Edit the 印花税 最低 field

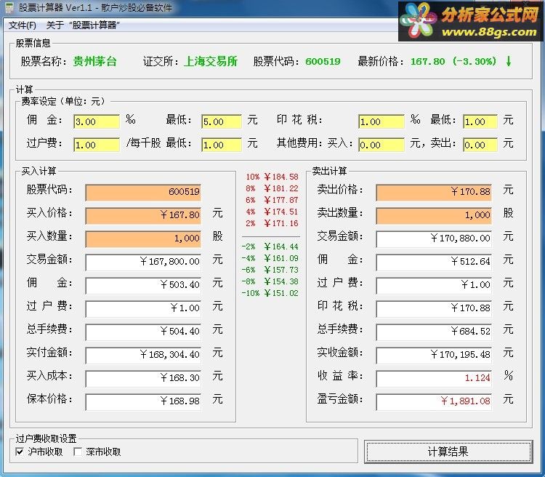pyautogui.click(x=480, y=121)
